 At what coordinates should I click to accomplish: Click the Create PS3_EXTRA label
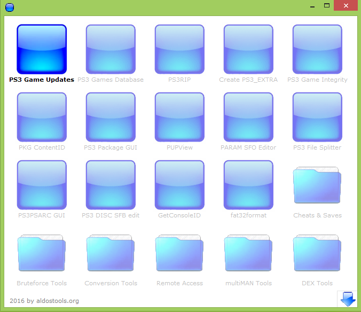click(248, 80)
